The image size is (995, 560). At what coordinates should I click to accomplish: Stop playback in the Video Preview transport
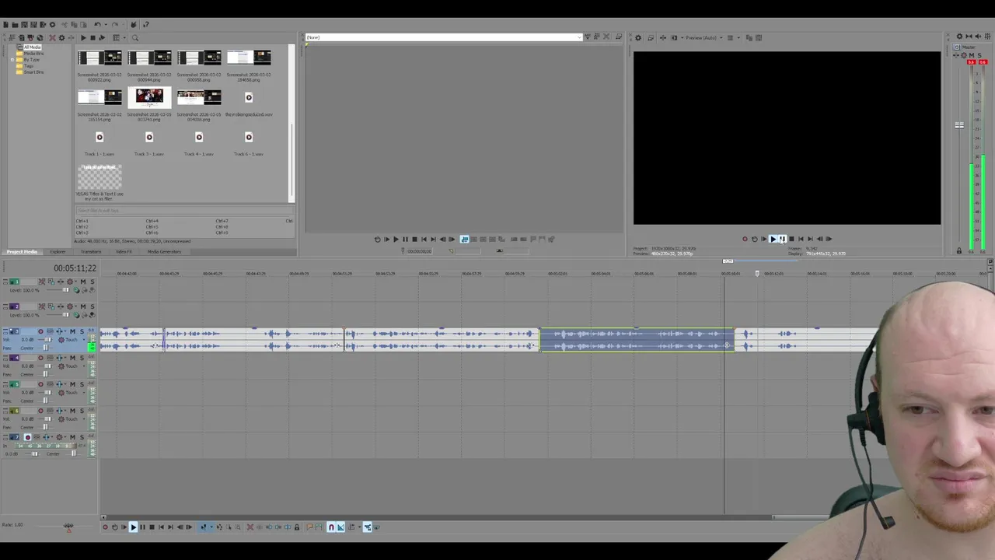coord(792,239)
